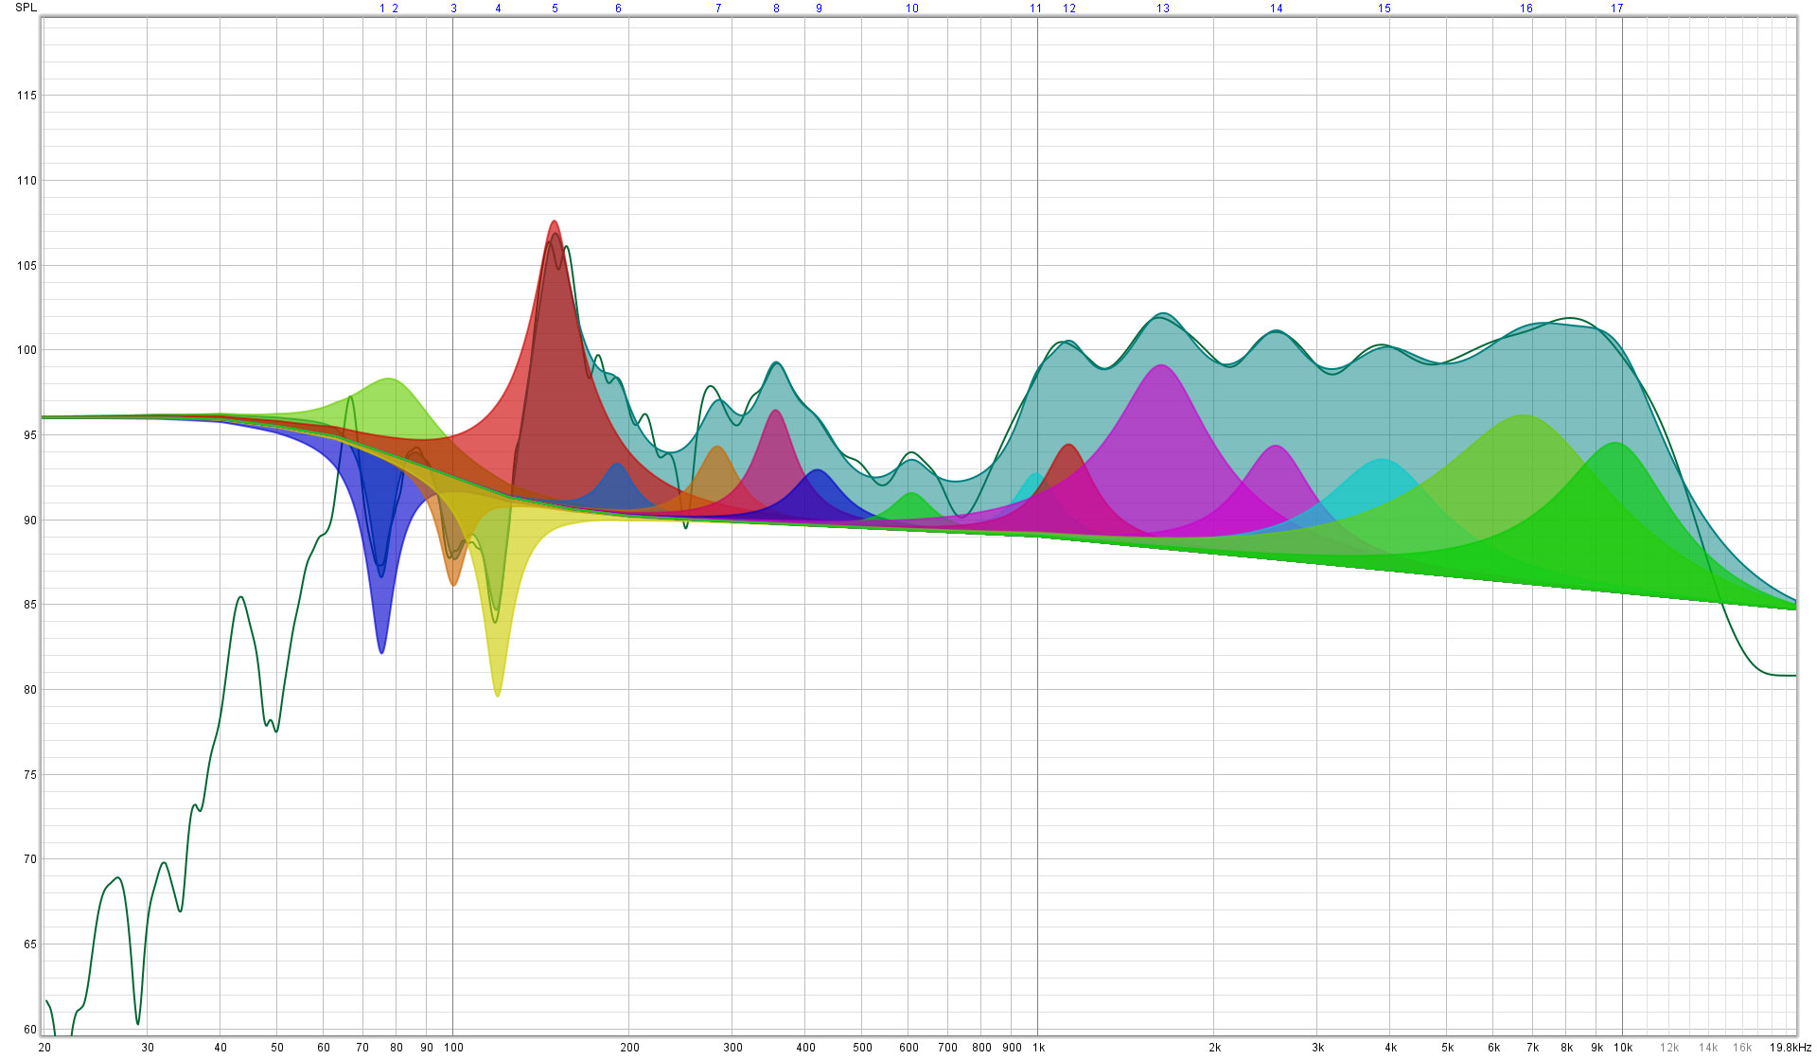Select filter number 6 marker

[619, 9]
